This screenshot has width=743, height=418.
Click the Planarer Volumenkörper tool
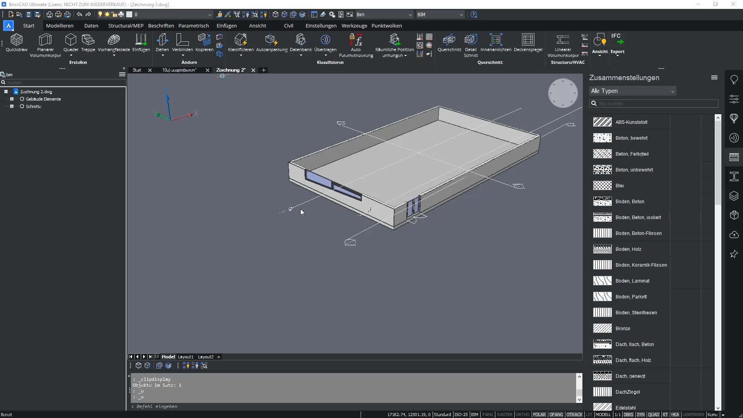pyautogui.click(x=45, y=45)
